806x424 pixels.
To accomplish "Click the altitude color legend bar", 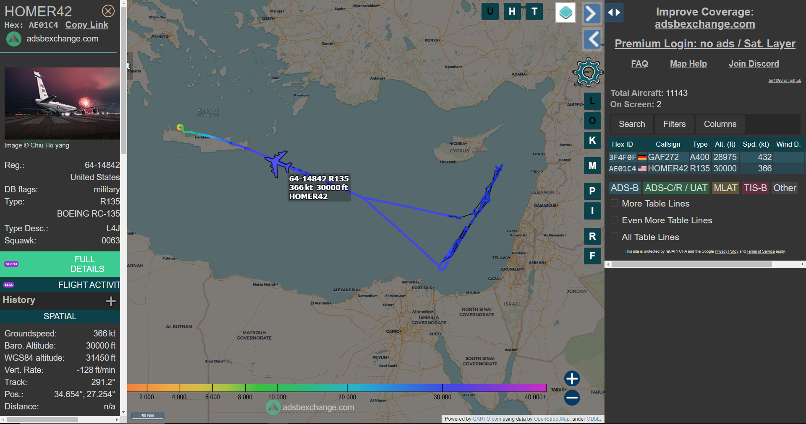I will tap(337, 388).
